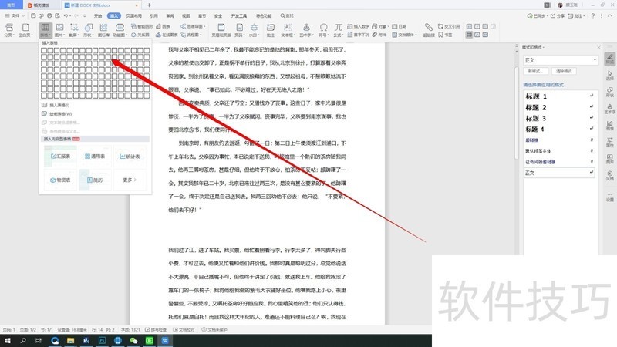Open the help question mark icon
Viewport: 617px width, 347px height.
[x=593, y=15]
